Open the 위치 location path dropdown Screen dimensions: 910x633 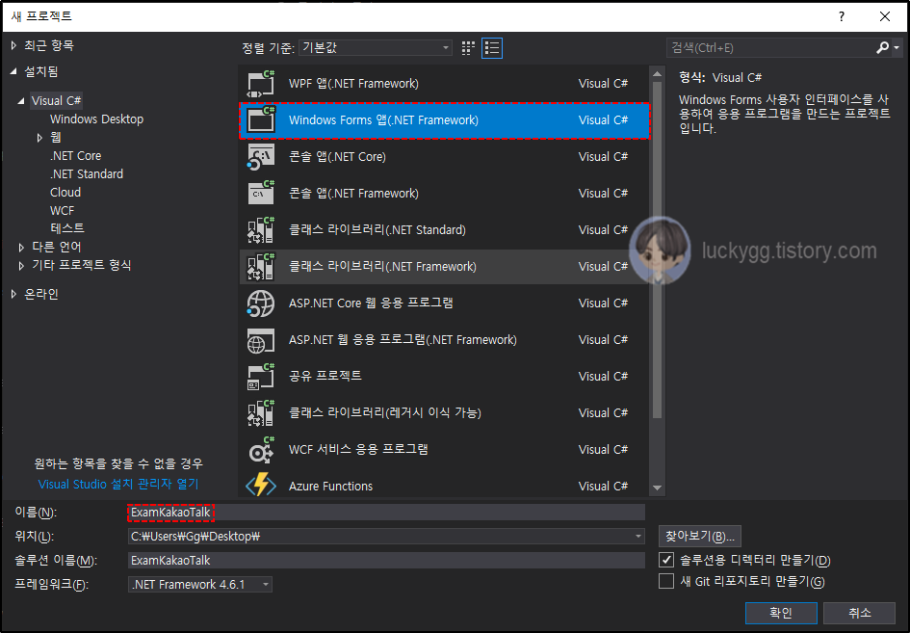pyautogui.click(x=637, y=537)
